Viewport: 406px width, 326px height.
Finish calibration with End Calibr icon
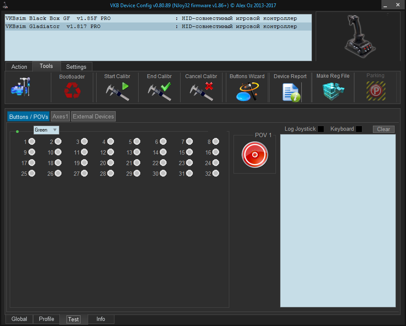159,91
